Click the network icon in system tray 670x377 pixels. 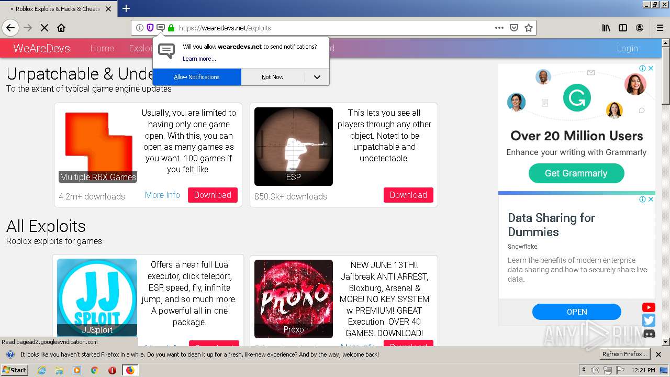point(608,370)
